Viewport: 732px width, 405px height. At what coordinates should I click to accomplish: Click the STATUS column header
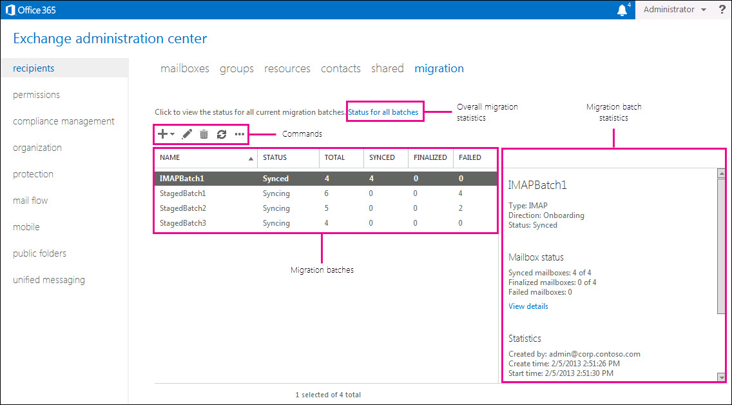[288, 158]
